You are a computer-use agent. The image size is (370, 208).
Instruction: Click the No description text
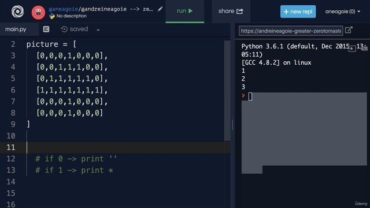[x=72, y=16]
